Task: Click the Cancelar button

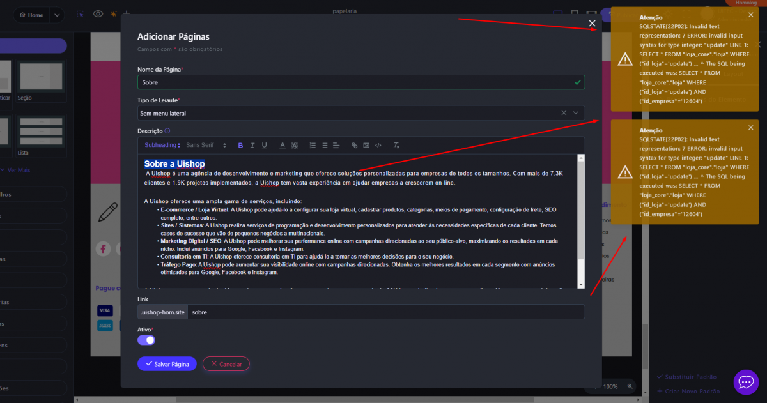Action: click(226, 363)
